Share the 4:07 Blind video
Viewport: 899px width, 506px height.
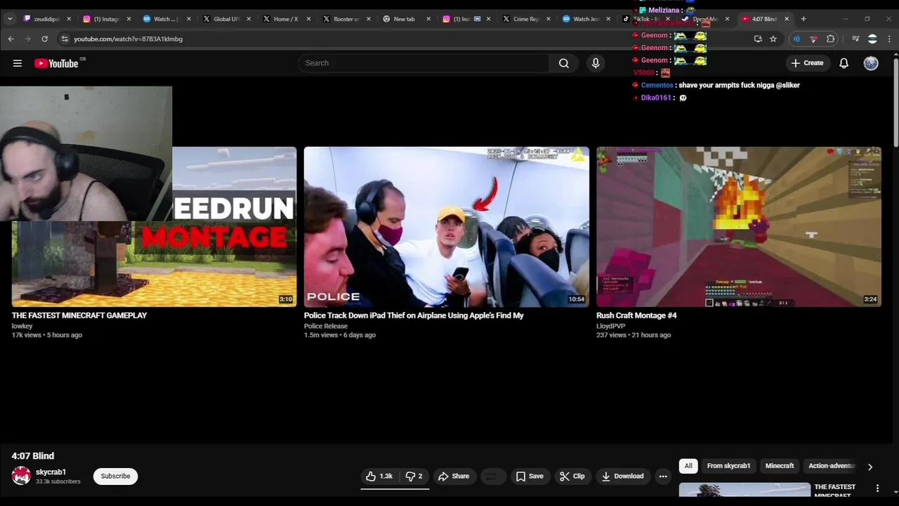coord(454,476)
